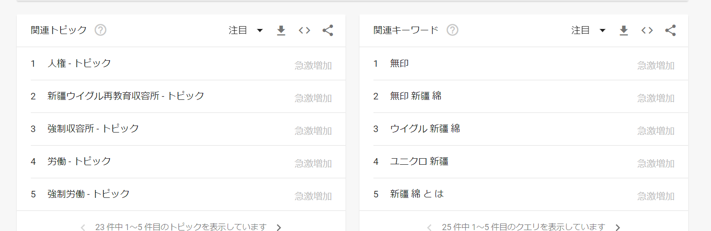Click 急激増加 label for 強制労働 row
Image resolution: width=711 pixels, height=231 pixels.
click(313, 196)
